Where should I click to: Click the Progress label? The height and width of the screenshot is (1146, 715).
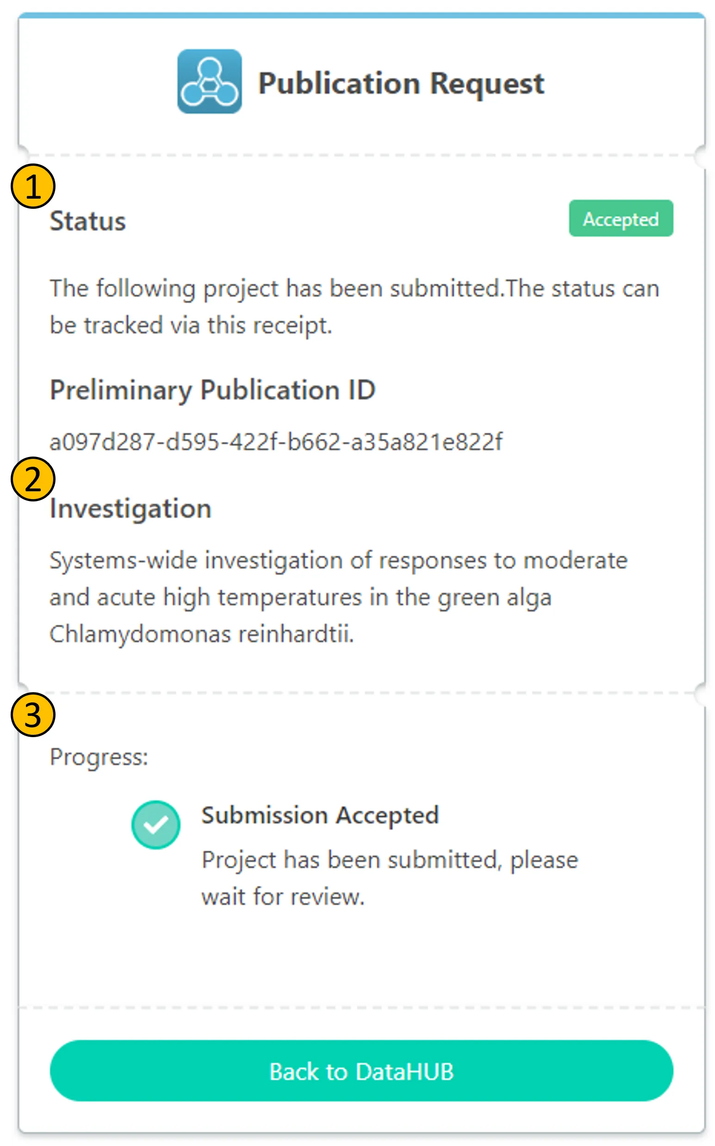(99, 757)
